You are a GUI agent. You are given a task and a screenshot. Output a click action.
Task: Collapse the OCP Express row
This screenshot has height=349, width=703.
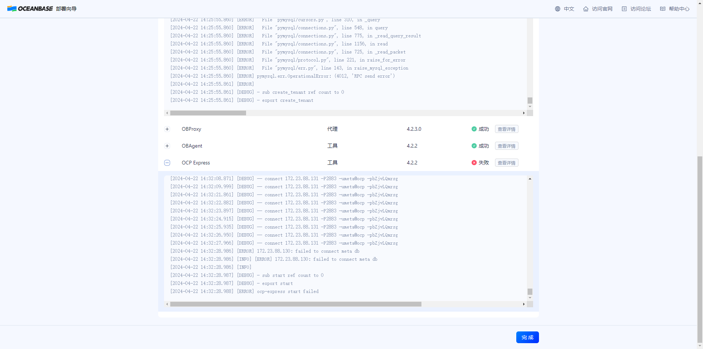click(167, 163)
